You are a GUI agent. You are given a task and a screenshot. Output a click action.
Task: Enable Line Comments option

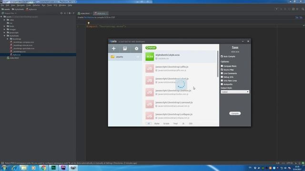click(x=222, y=73)
